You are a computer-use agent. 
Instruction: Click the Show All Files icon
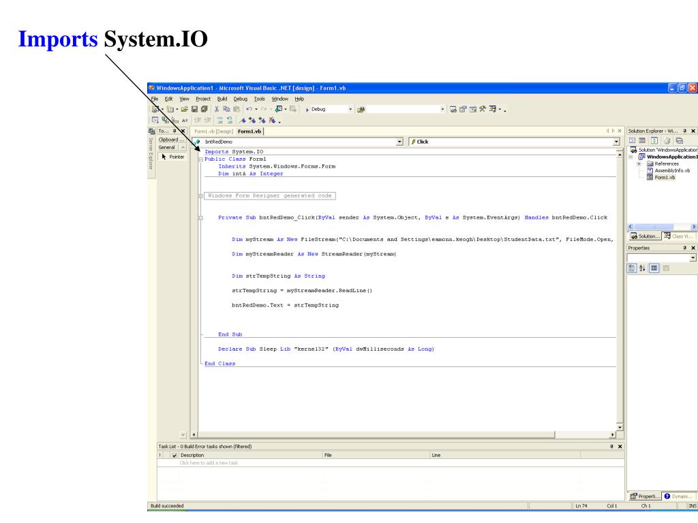667,140
